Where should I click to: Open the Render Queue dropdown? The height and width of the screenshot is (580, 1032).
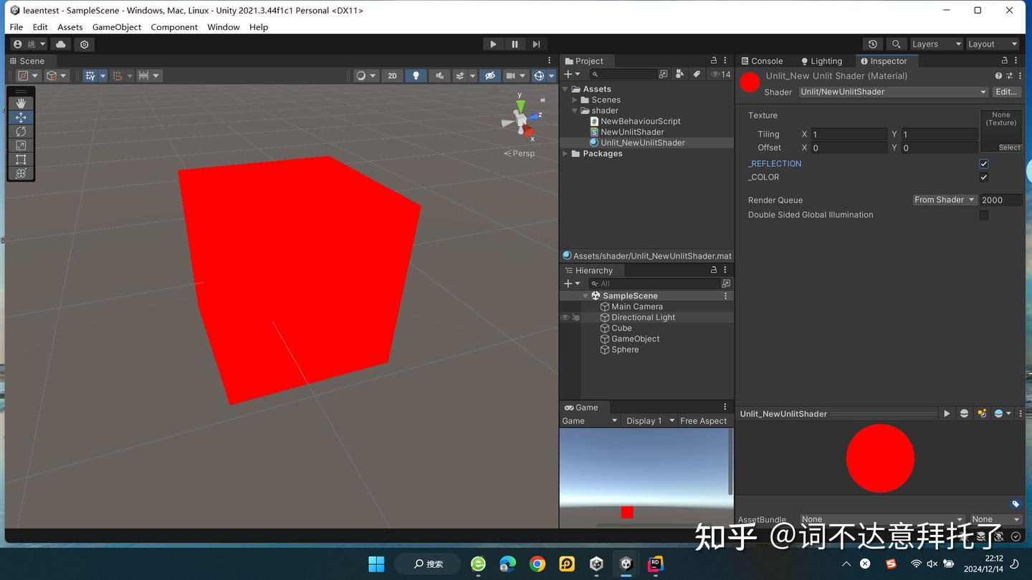tap(944, 200)
